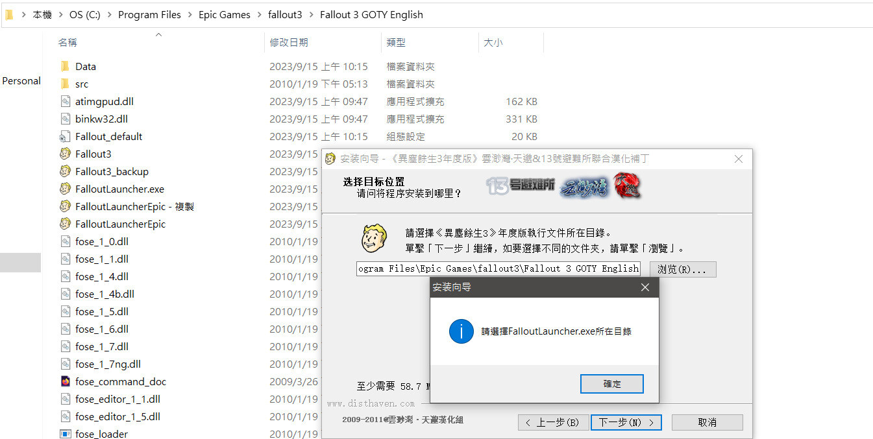Go to 本機 in the address bar
The width and height of the screenshot is (873, 439).
point(42,14)
